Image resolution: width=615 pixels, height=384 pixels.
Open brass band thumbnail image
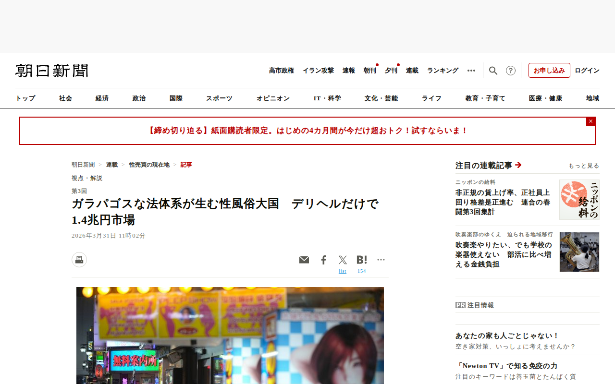(579, 252)
